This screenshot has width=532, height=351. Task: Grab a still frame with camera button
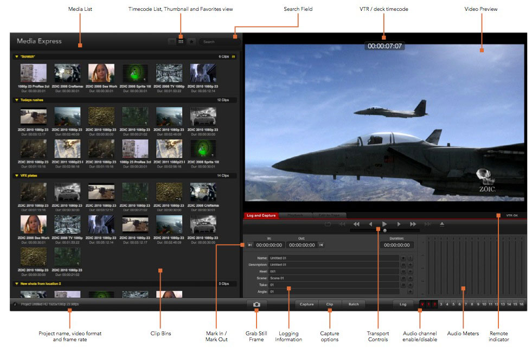pos(257,304)
